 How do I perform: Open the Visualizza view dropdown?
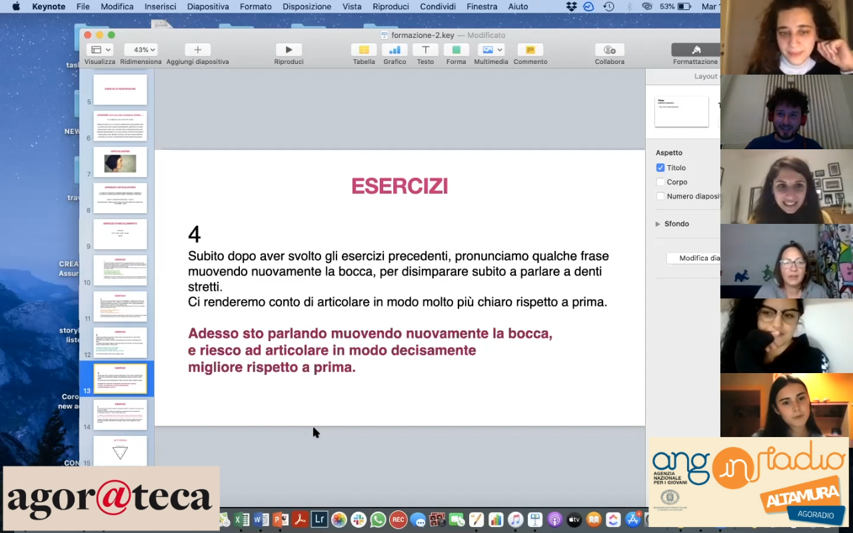pos(100,50)
